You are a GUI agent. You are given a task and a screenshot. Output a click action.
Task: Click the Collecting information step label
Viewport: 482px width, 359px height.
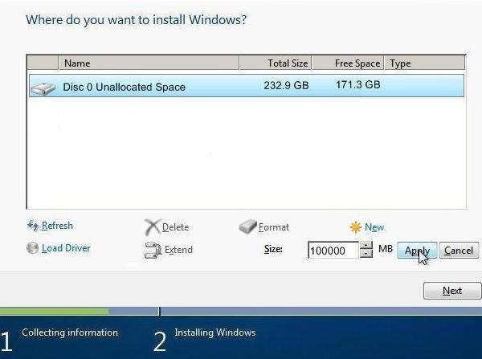point(70,332)
